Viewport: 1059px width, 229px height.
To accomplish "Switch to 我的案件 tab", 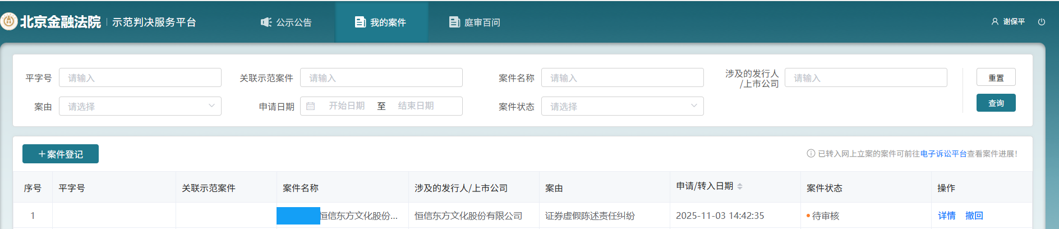I will (x=381, y=22).
